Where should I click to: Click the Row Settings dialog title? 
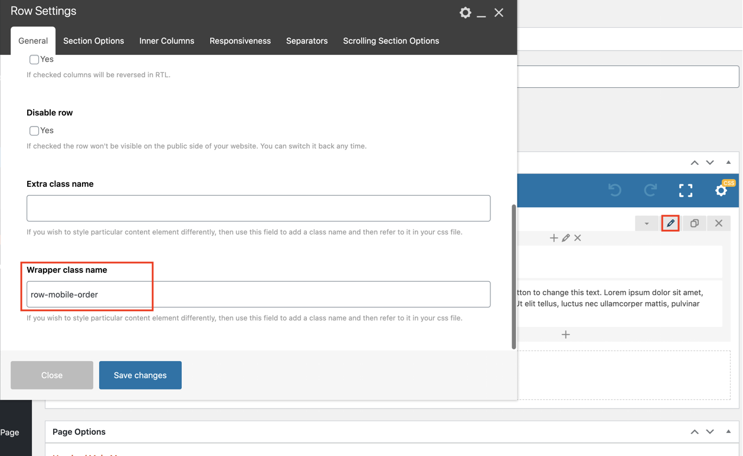coord(44,11)
